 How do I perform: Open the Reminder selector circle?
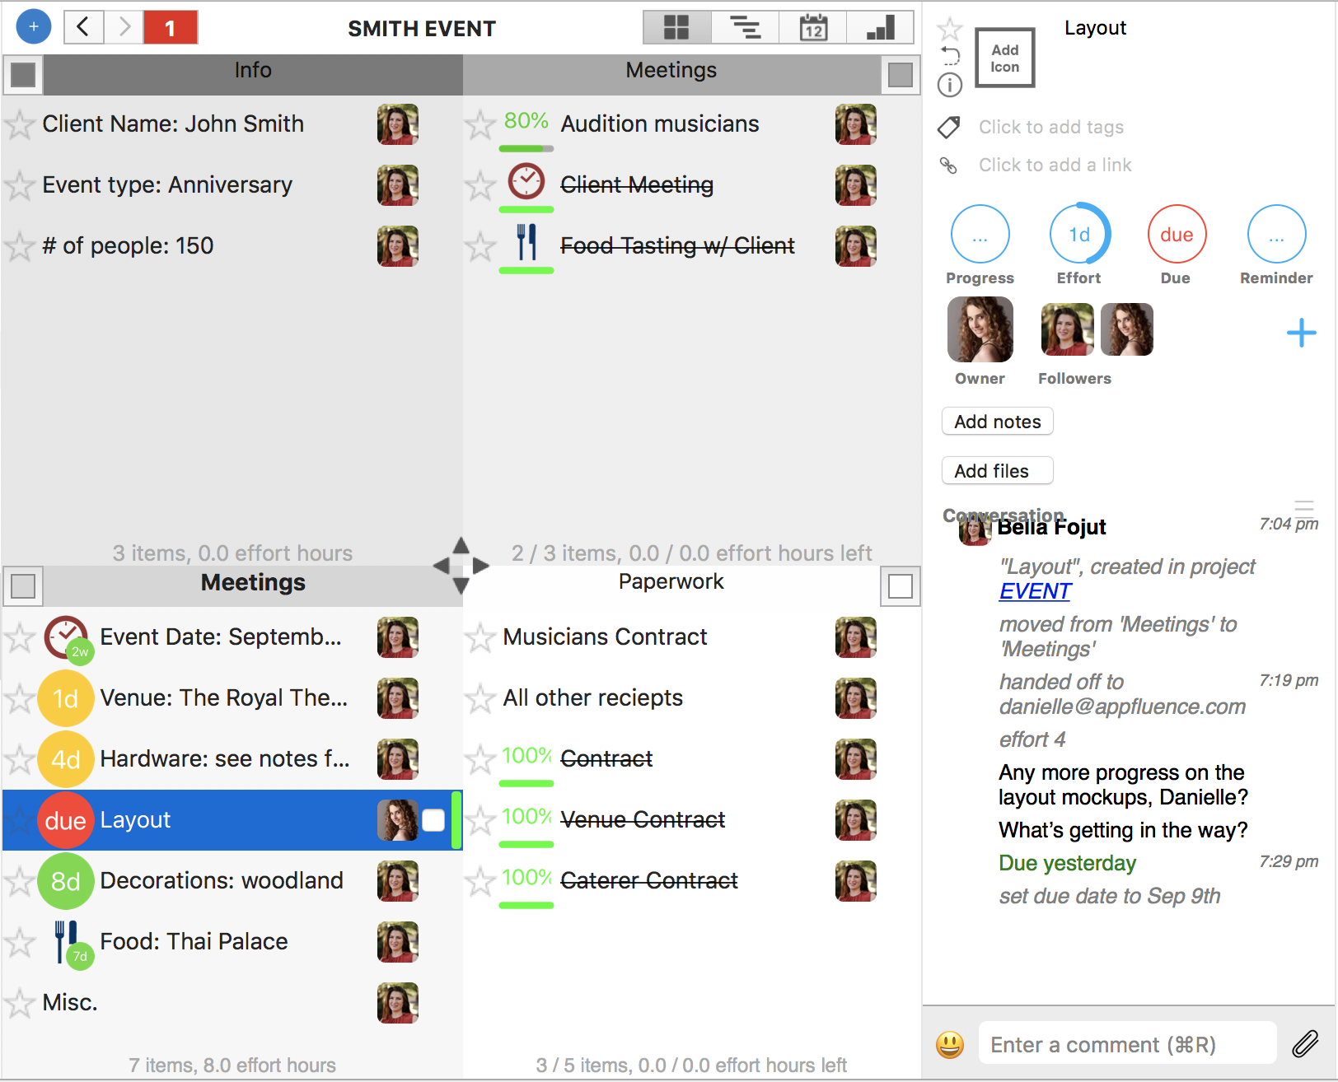[x=1275, y=235]
